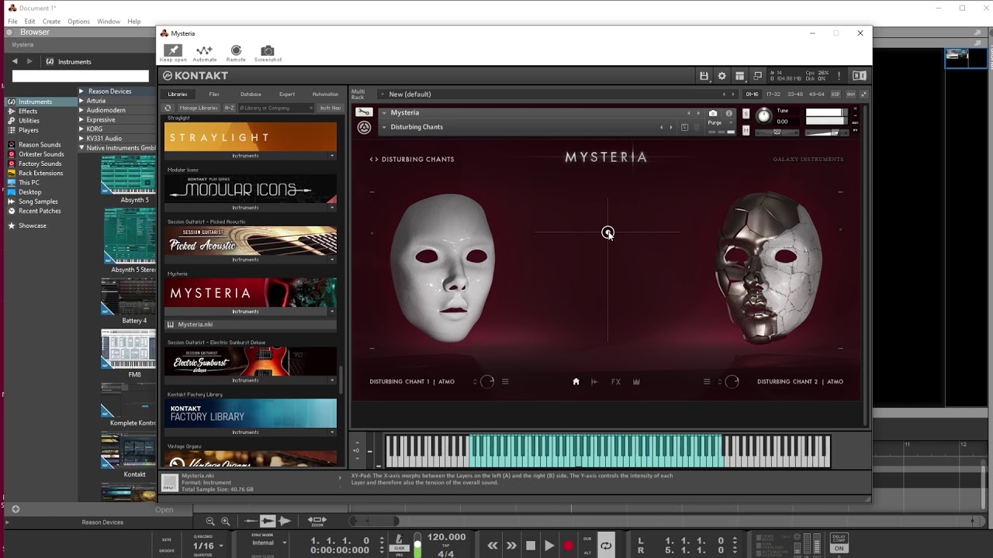Expand the Reason Devices folder
Screen dimensions: 993x558
pos(81,91)
